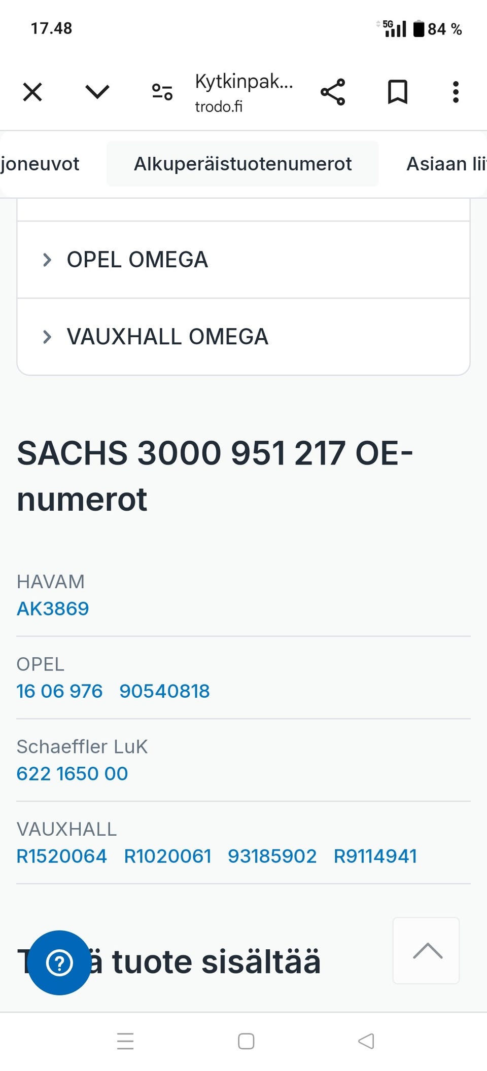Open site settings tune icon
This screenshot has height=1071, width=487.
click(x=162, y=92)
